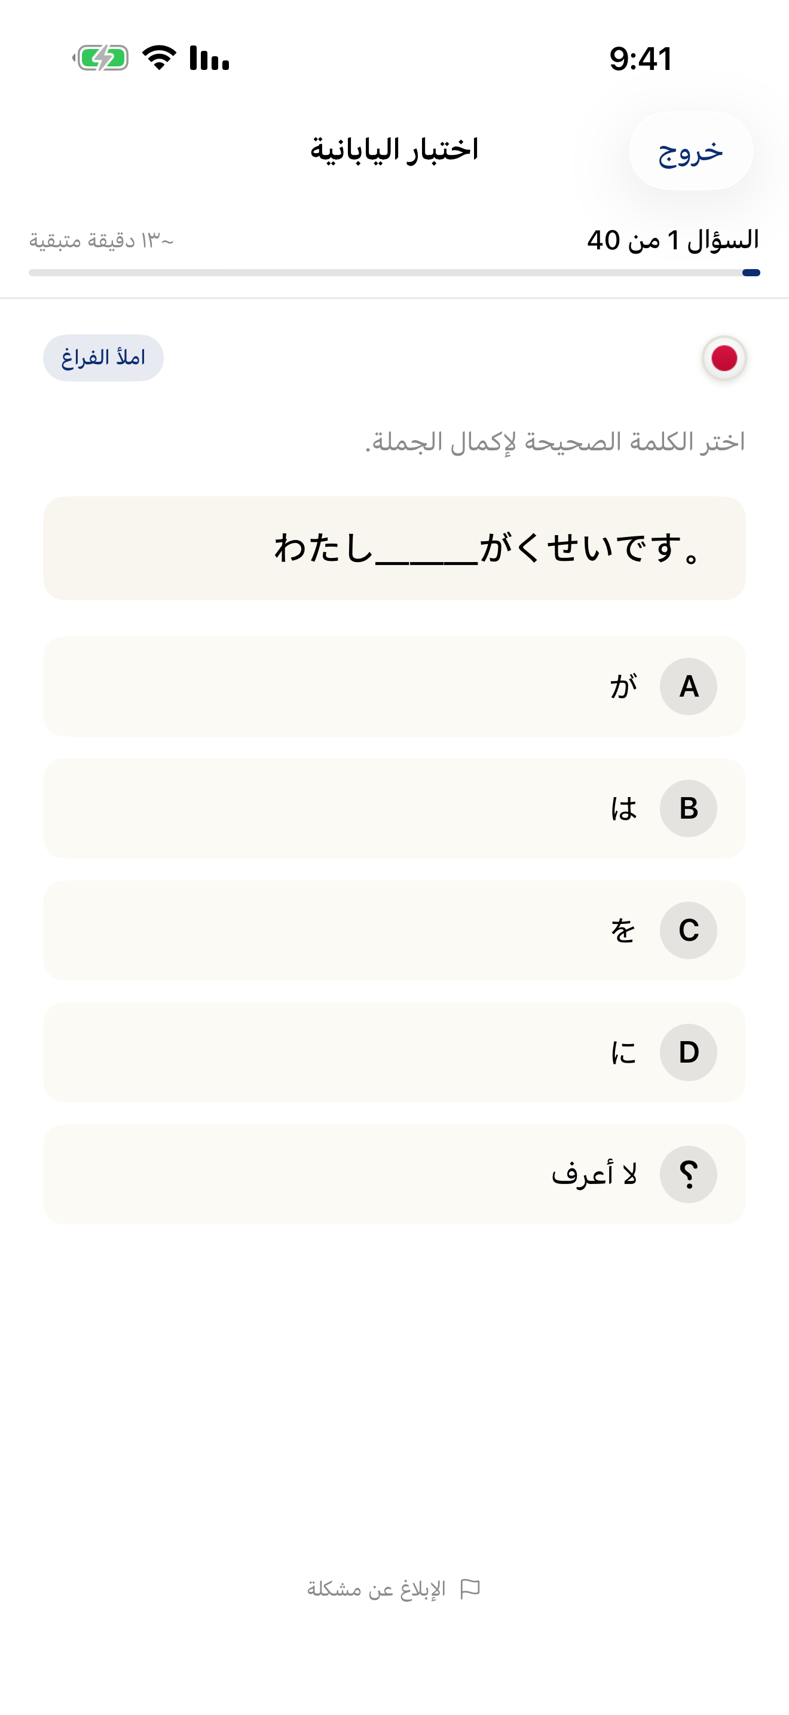Viewport: 789px width, 1715px height.
Task: Click the circled letter A icon
Action: coord(689,686)
